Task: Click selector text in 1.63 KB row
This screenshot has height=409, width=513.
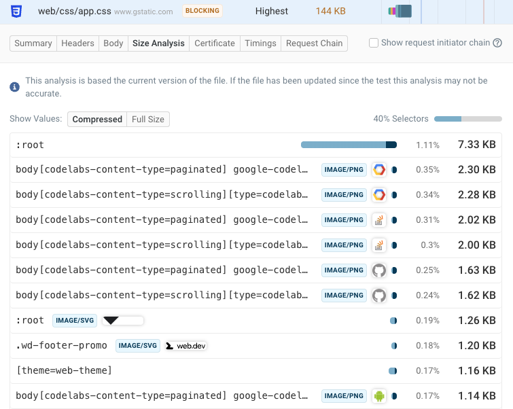Action: (162, 270)
